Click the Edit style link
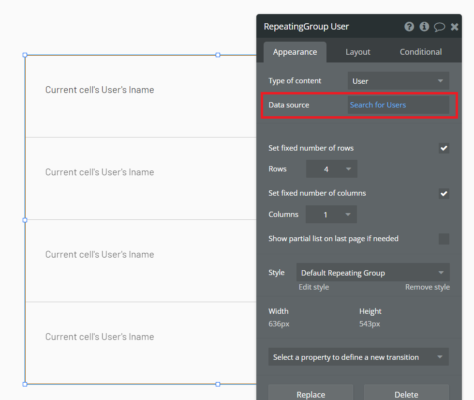Image resolution: width=474 pixels, height=400 pixels. (x=314, y=287)
